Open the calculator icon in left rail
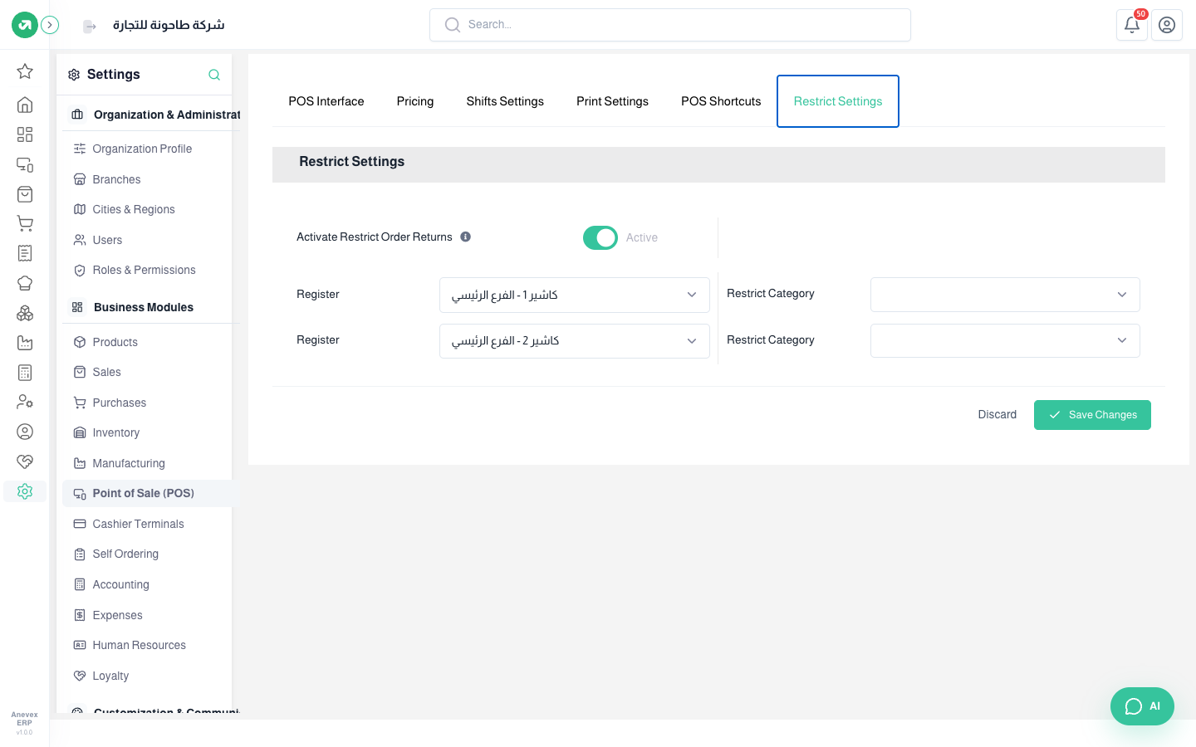Viewport: 1196px width, 747px height. click(x=25, y=373)
